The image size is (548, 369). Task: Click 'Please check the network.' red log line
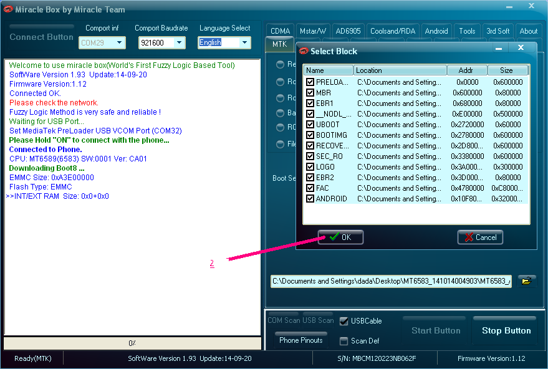click(x=54, y=103)
